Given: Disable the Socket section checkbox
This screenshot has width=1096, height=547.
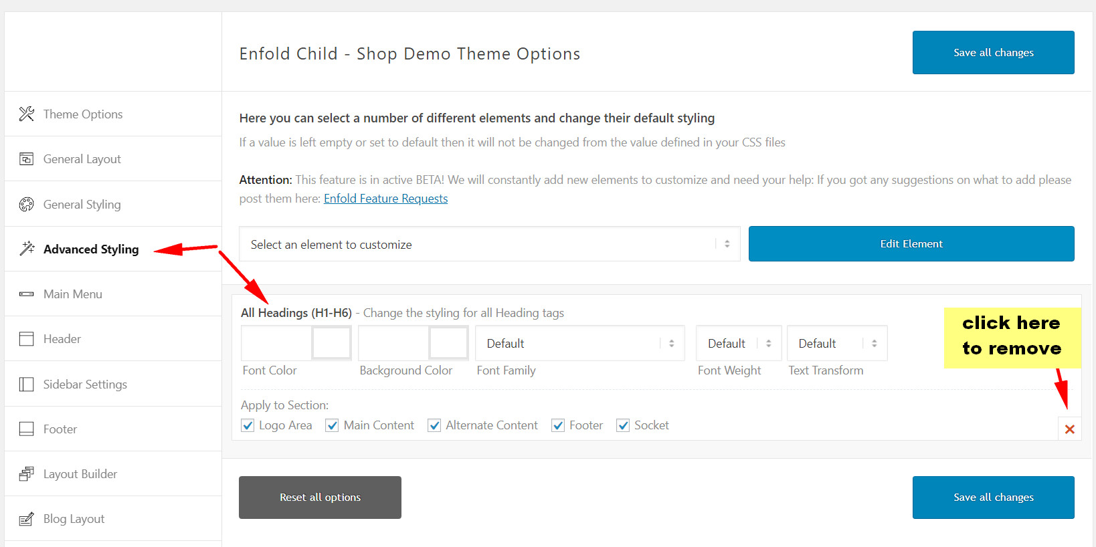Looking at the screenshot, I should coord(623,425).
